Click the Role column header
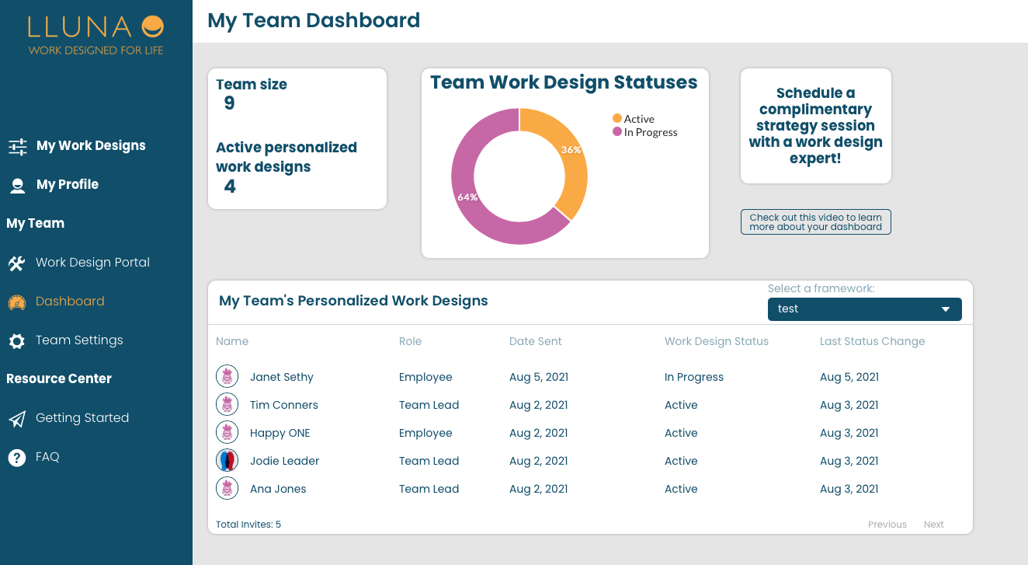 pos(410,341)
